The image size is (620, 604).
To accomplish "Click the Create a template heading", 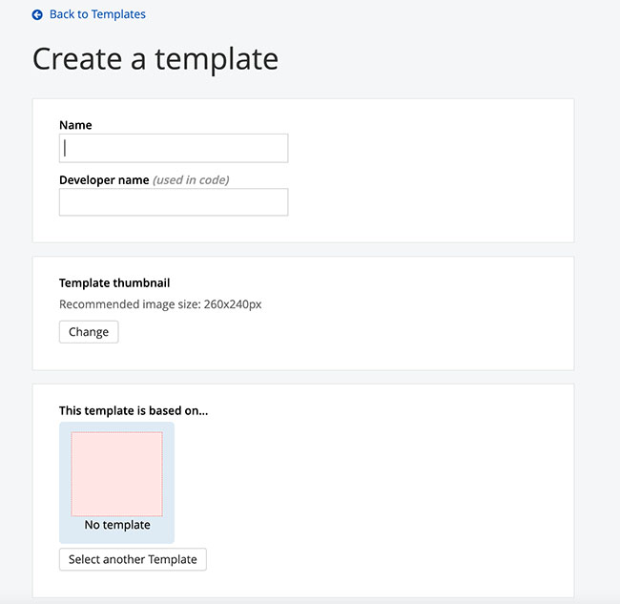I will [x=155, y=59].
